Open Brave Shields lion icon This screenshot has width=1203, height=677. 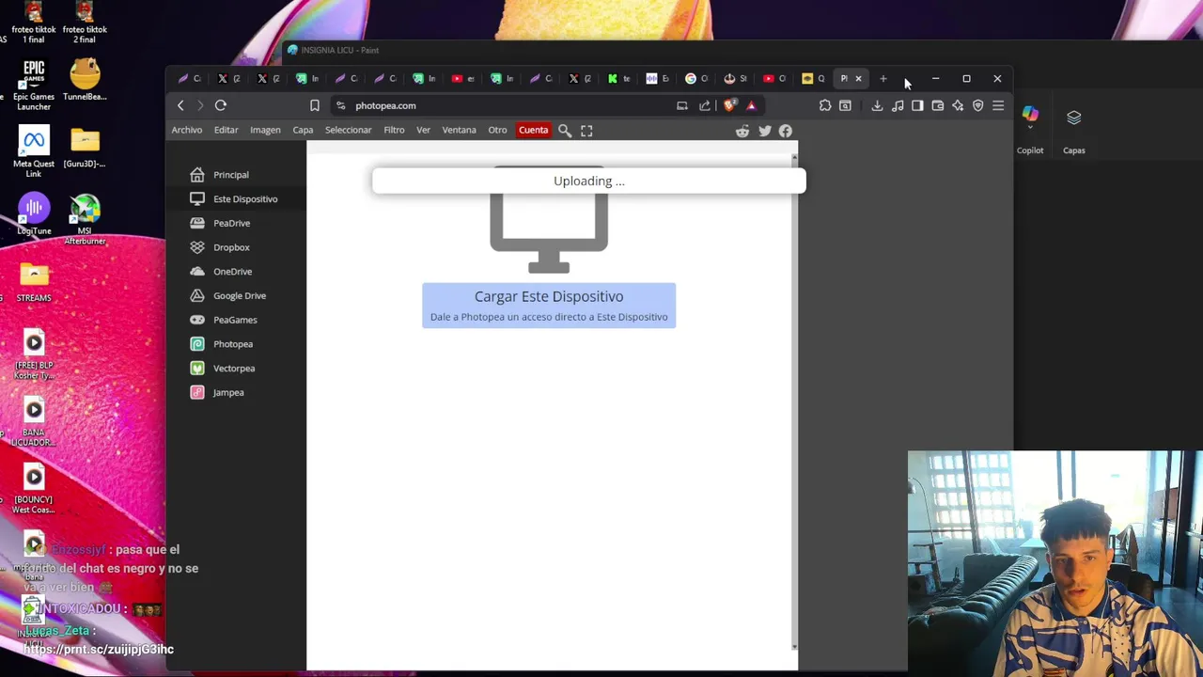[x=729, y=105]
